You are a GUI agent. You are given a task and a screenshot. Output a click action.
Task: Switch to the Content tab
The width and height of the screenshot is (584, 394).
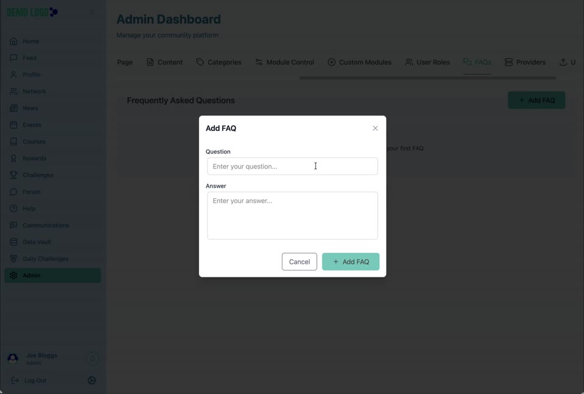[165, 62]
